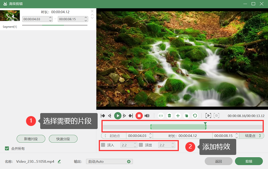Move Segment[1] up in list
Screen dimensions: 268x169
point(92,15)
